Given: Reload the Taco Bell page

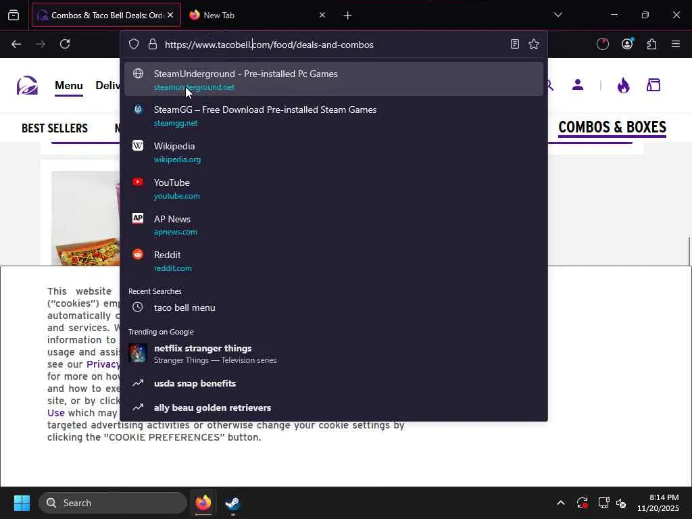Looking at the screenshot, I should [x=65, y=44].
